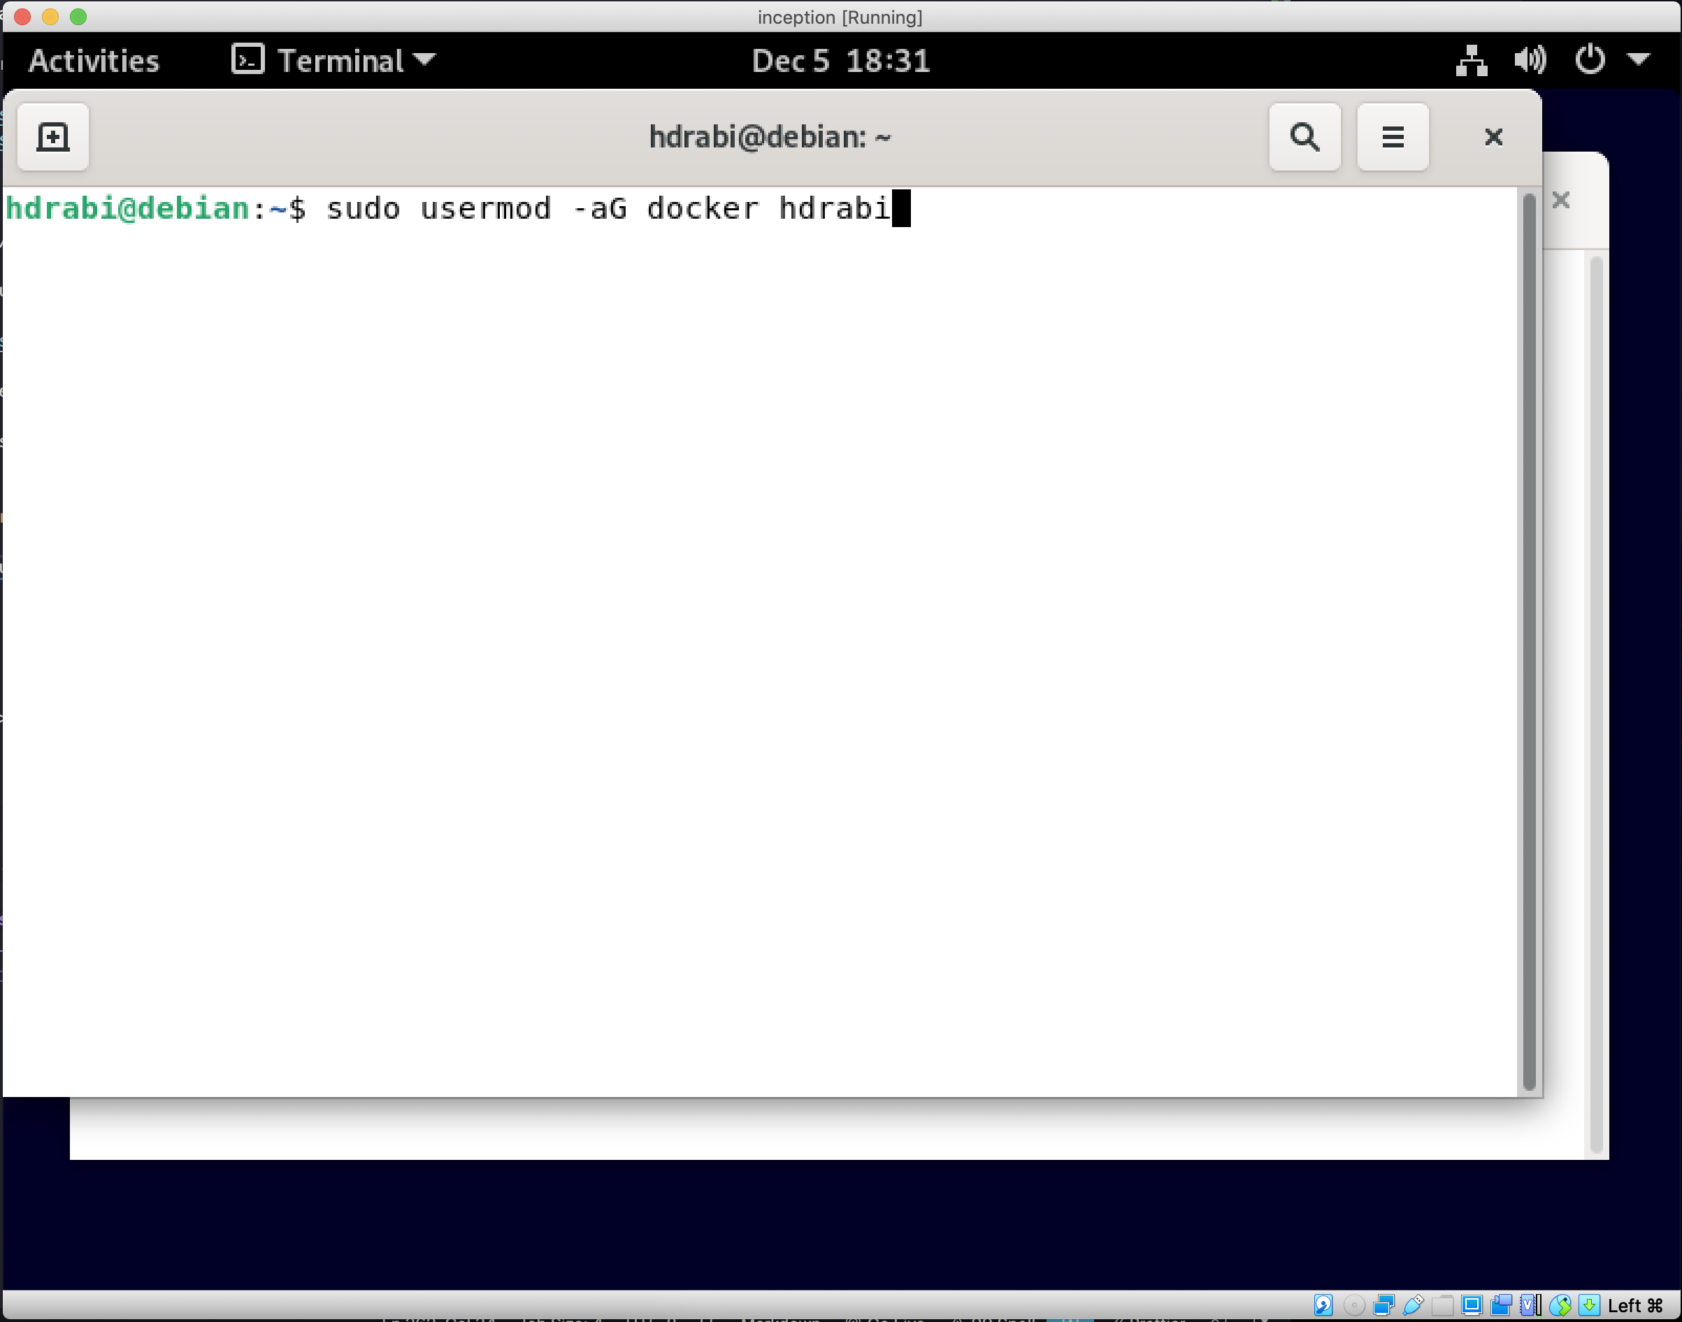This screenshot has width=1682, height=1322.
Task: Click the terminal search icon
Action: point(1304,137)
